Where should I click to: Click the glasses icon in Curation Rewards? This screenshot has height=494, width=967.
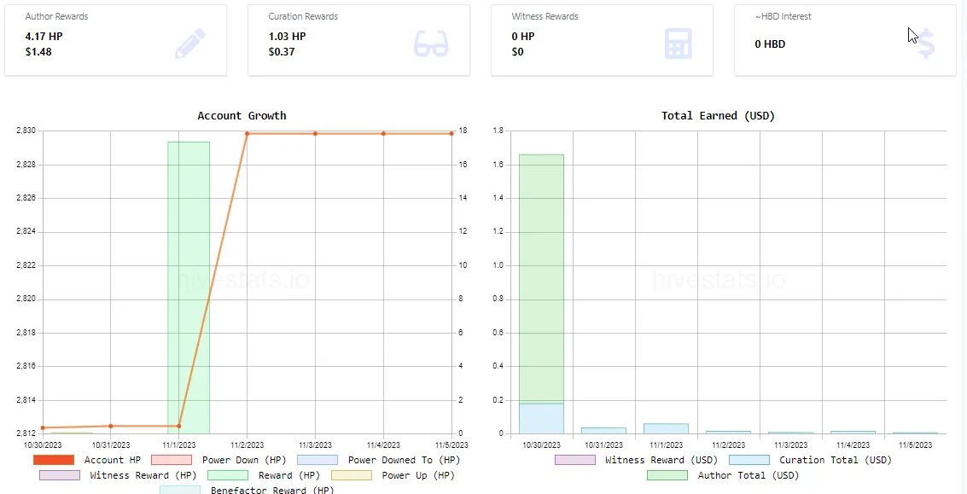pyautogui.click(x=430, y=44)
